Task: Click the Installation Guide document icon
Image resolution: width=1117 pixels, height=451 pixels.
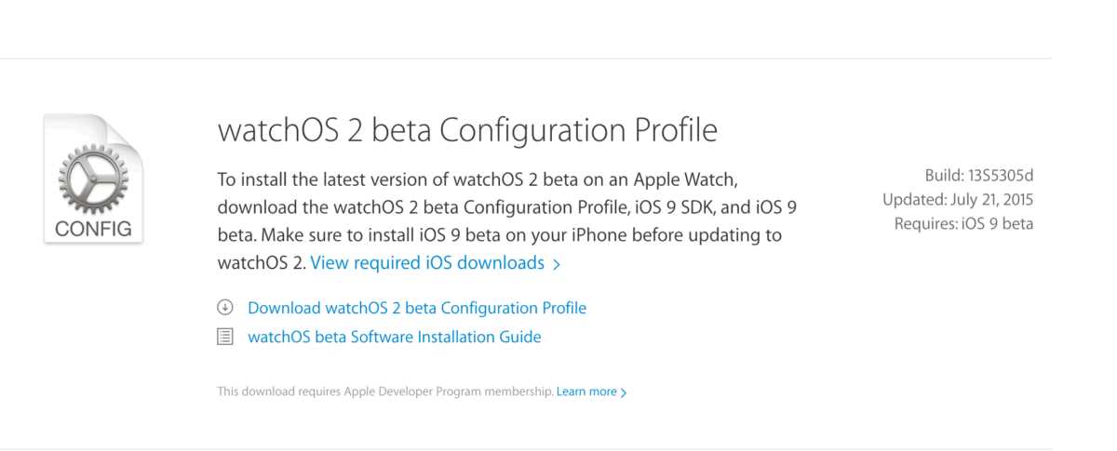Action: tap(224, 337)
